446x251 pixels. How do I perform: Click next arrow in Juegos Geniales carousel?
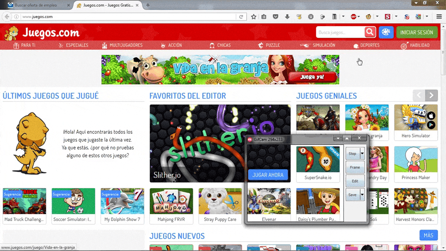pos(431,95)
